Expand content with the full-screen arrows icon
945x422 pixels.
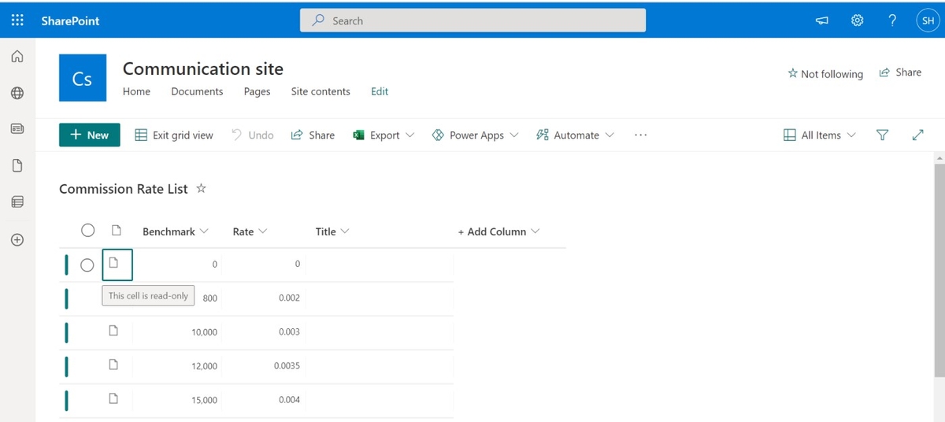pos(917,135)
